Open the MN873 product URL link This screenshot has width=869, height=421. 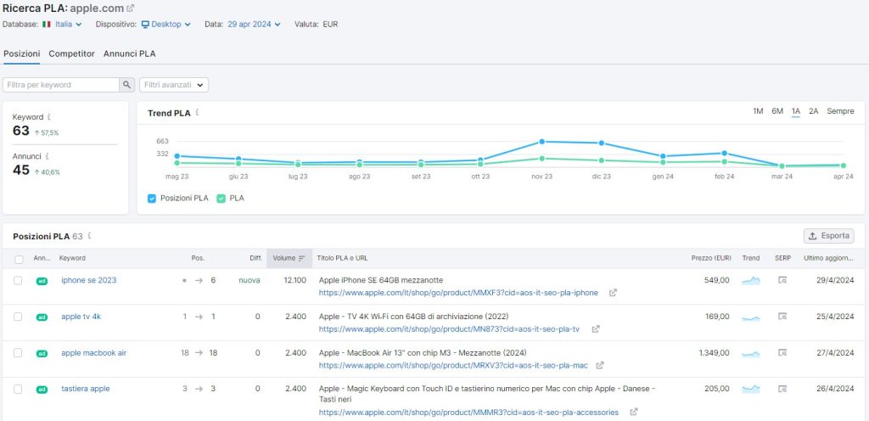coord(450,329)
